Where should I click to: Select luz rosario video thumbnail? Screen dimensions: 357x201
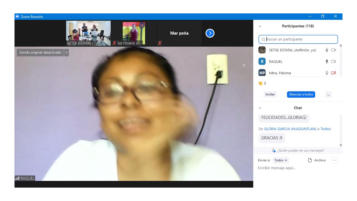(134, 33)
